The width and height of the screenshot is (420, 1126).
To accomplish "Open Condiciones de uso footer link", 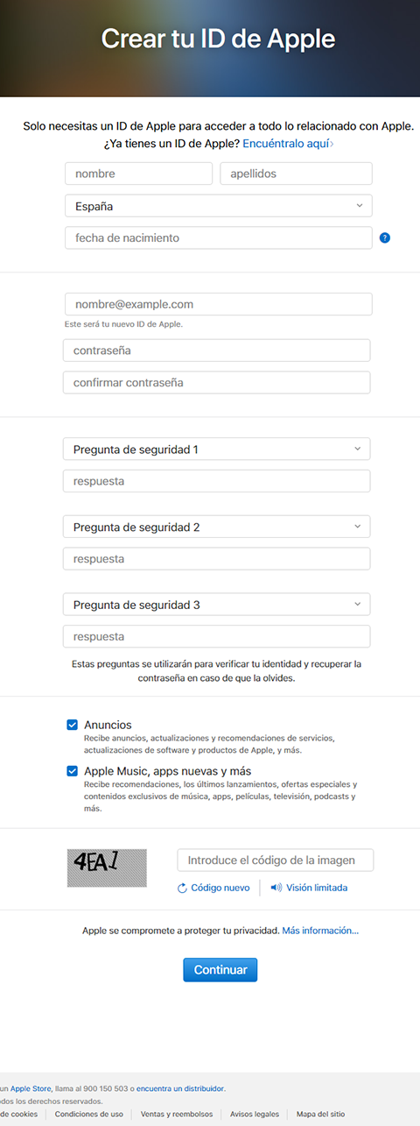I will (x=89, y=1114).
